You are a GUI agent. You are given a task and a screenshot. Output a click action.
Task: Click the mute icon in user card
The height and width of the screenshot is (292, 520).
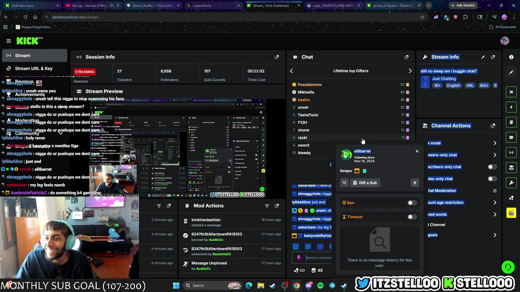point(414,183)
